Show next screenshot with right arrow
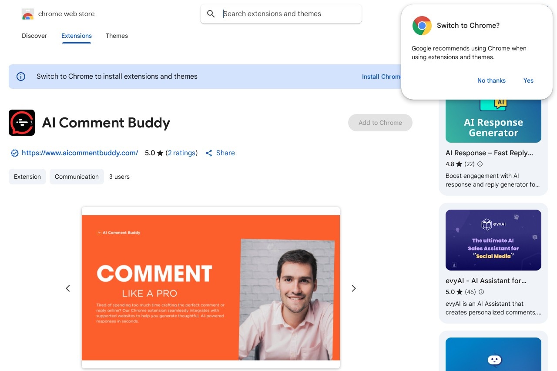The height and width of the screenshot is (371, 557). 354,288
